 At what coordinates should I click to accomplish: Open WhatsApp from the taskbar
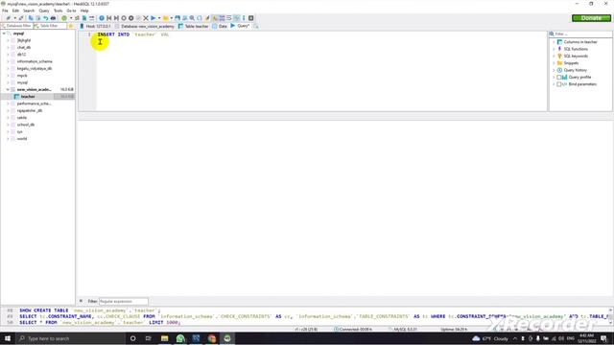[x=180, y=338]
